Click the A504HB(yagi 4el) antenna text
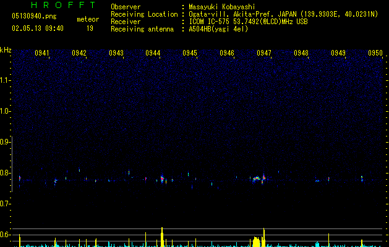 tap(218, 29)
